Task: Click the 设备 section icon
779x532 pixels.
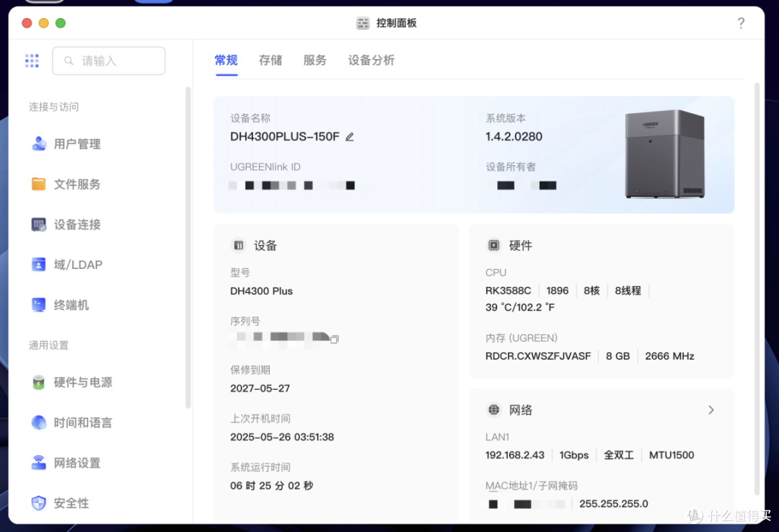Action: click(239, 245)
